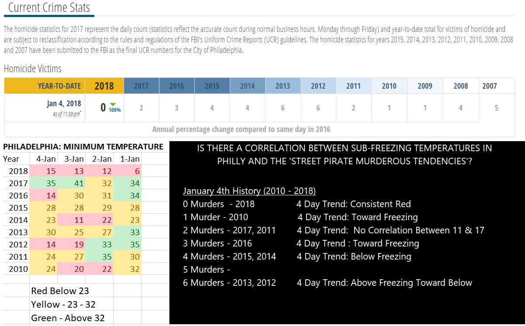Click the homicide count 1 under 2010
The height and width of the screenshot is (326, 525).
pyautogui.click(x=389, y=108)
